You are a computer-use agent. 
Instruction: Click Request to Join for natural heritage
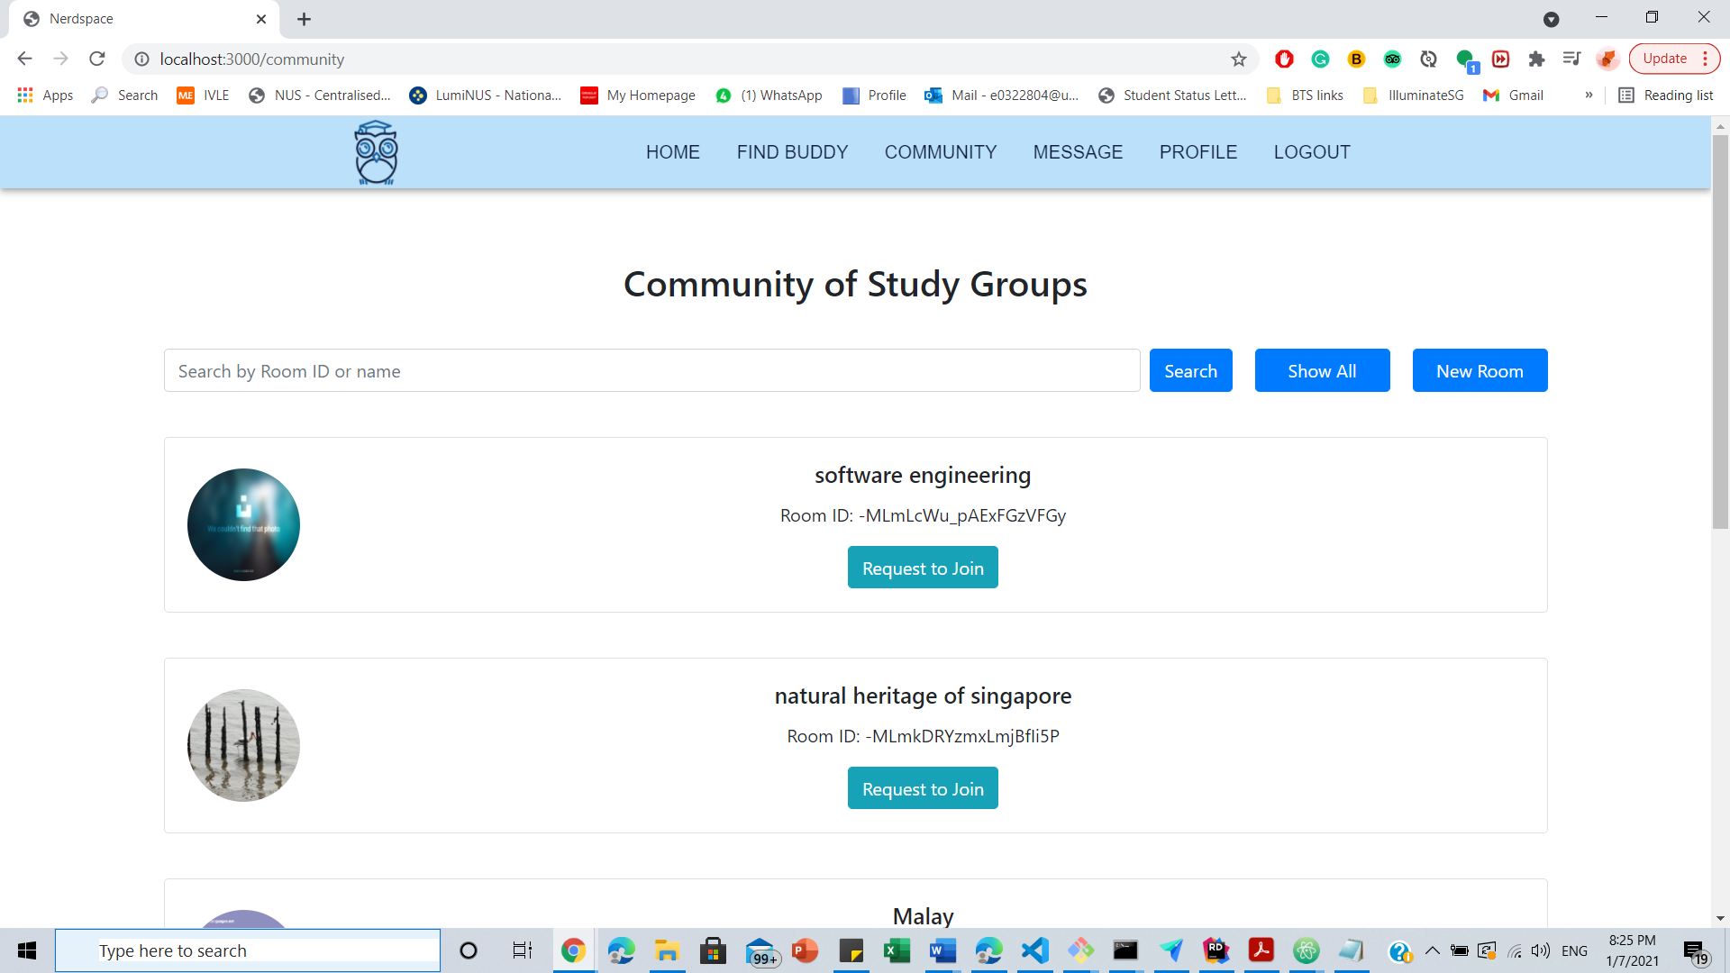tap(924, 787)
